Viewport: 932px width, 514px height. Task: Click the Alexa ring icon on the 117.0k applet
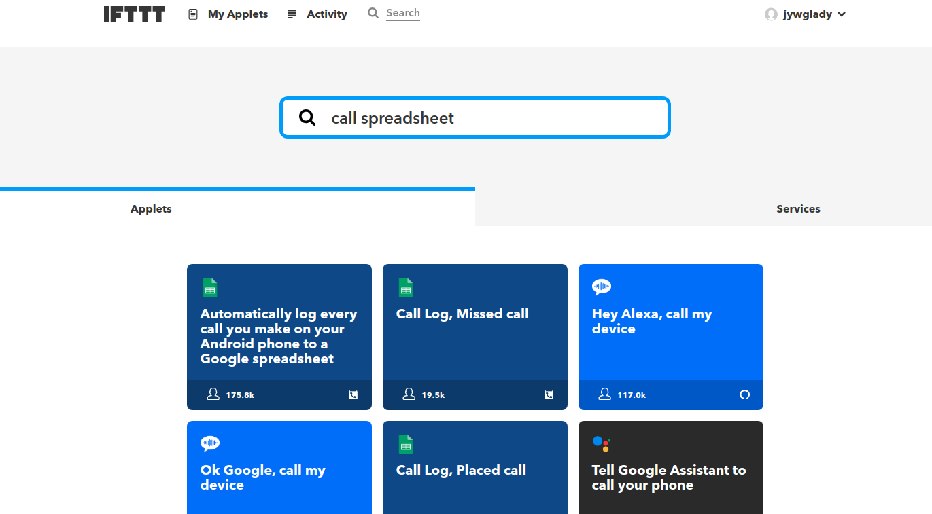(x=744, y=394)
